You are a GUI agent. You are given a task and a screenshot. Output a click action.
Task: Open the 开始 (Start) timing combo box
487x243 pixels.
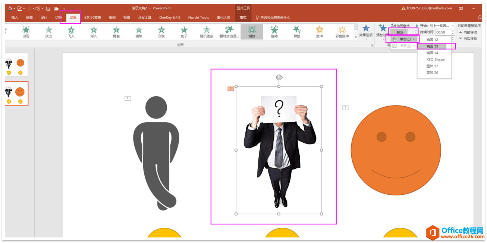click(442, 26)
